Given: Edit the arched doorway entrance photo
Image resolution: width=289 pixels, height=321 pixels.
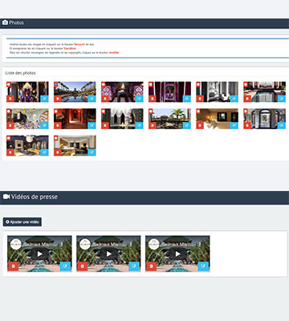Looking at the screenshot, I should pyautogui.click(x=282, y=125).
